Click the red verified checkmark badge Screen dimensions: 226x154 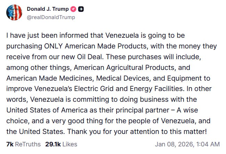click(x=74, y=9)
